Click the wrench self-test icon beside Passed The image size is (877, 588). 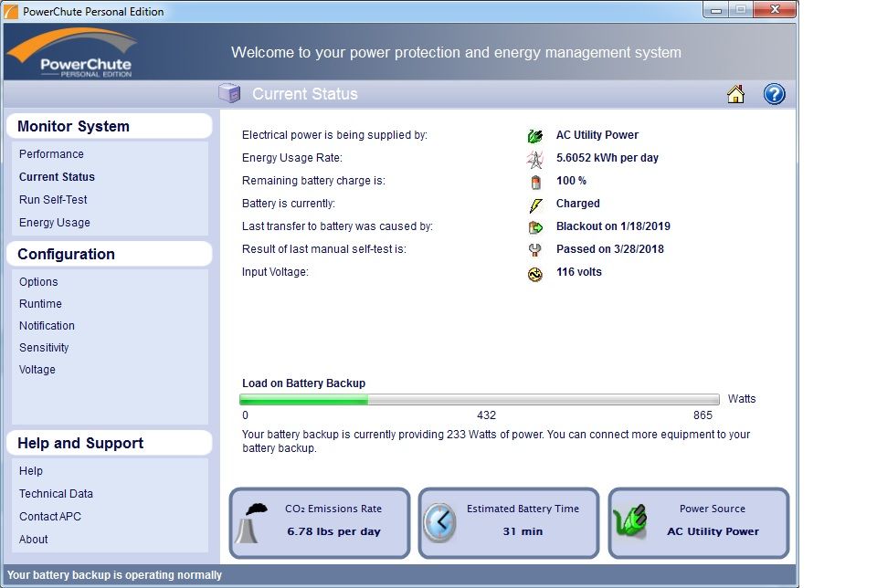pos(535,250)
